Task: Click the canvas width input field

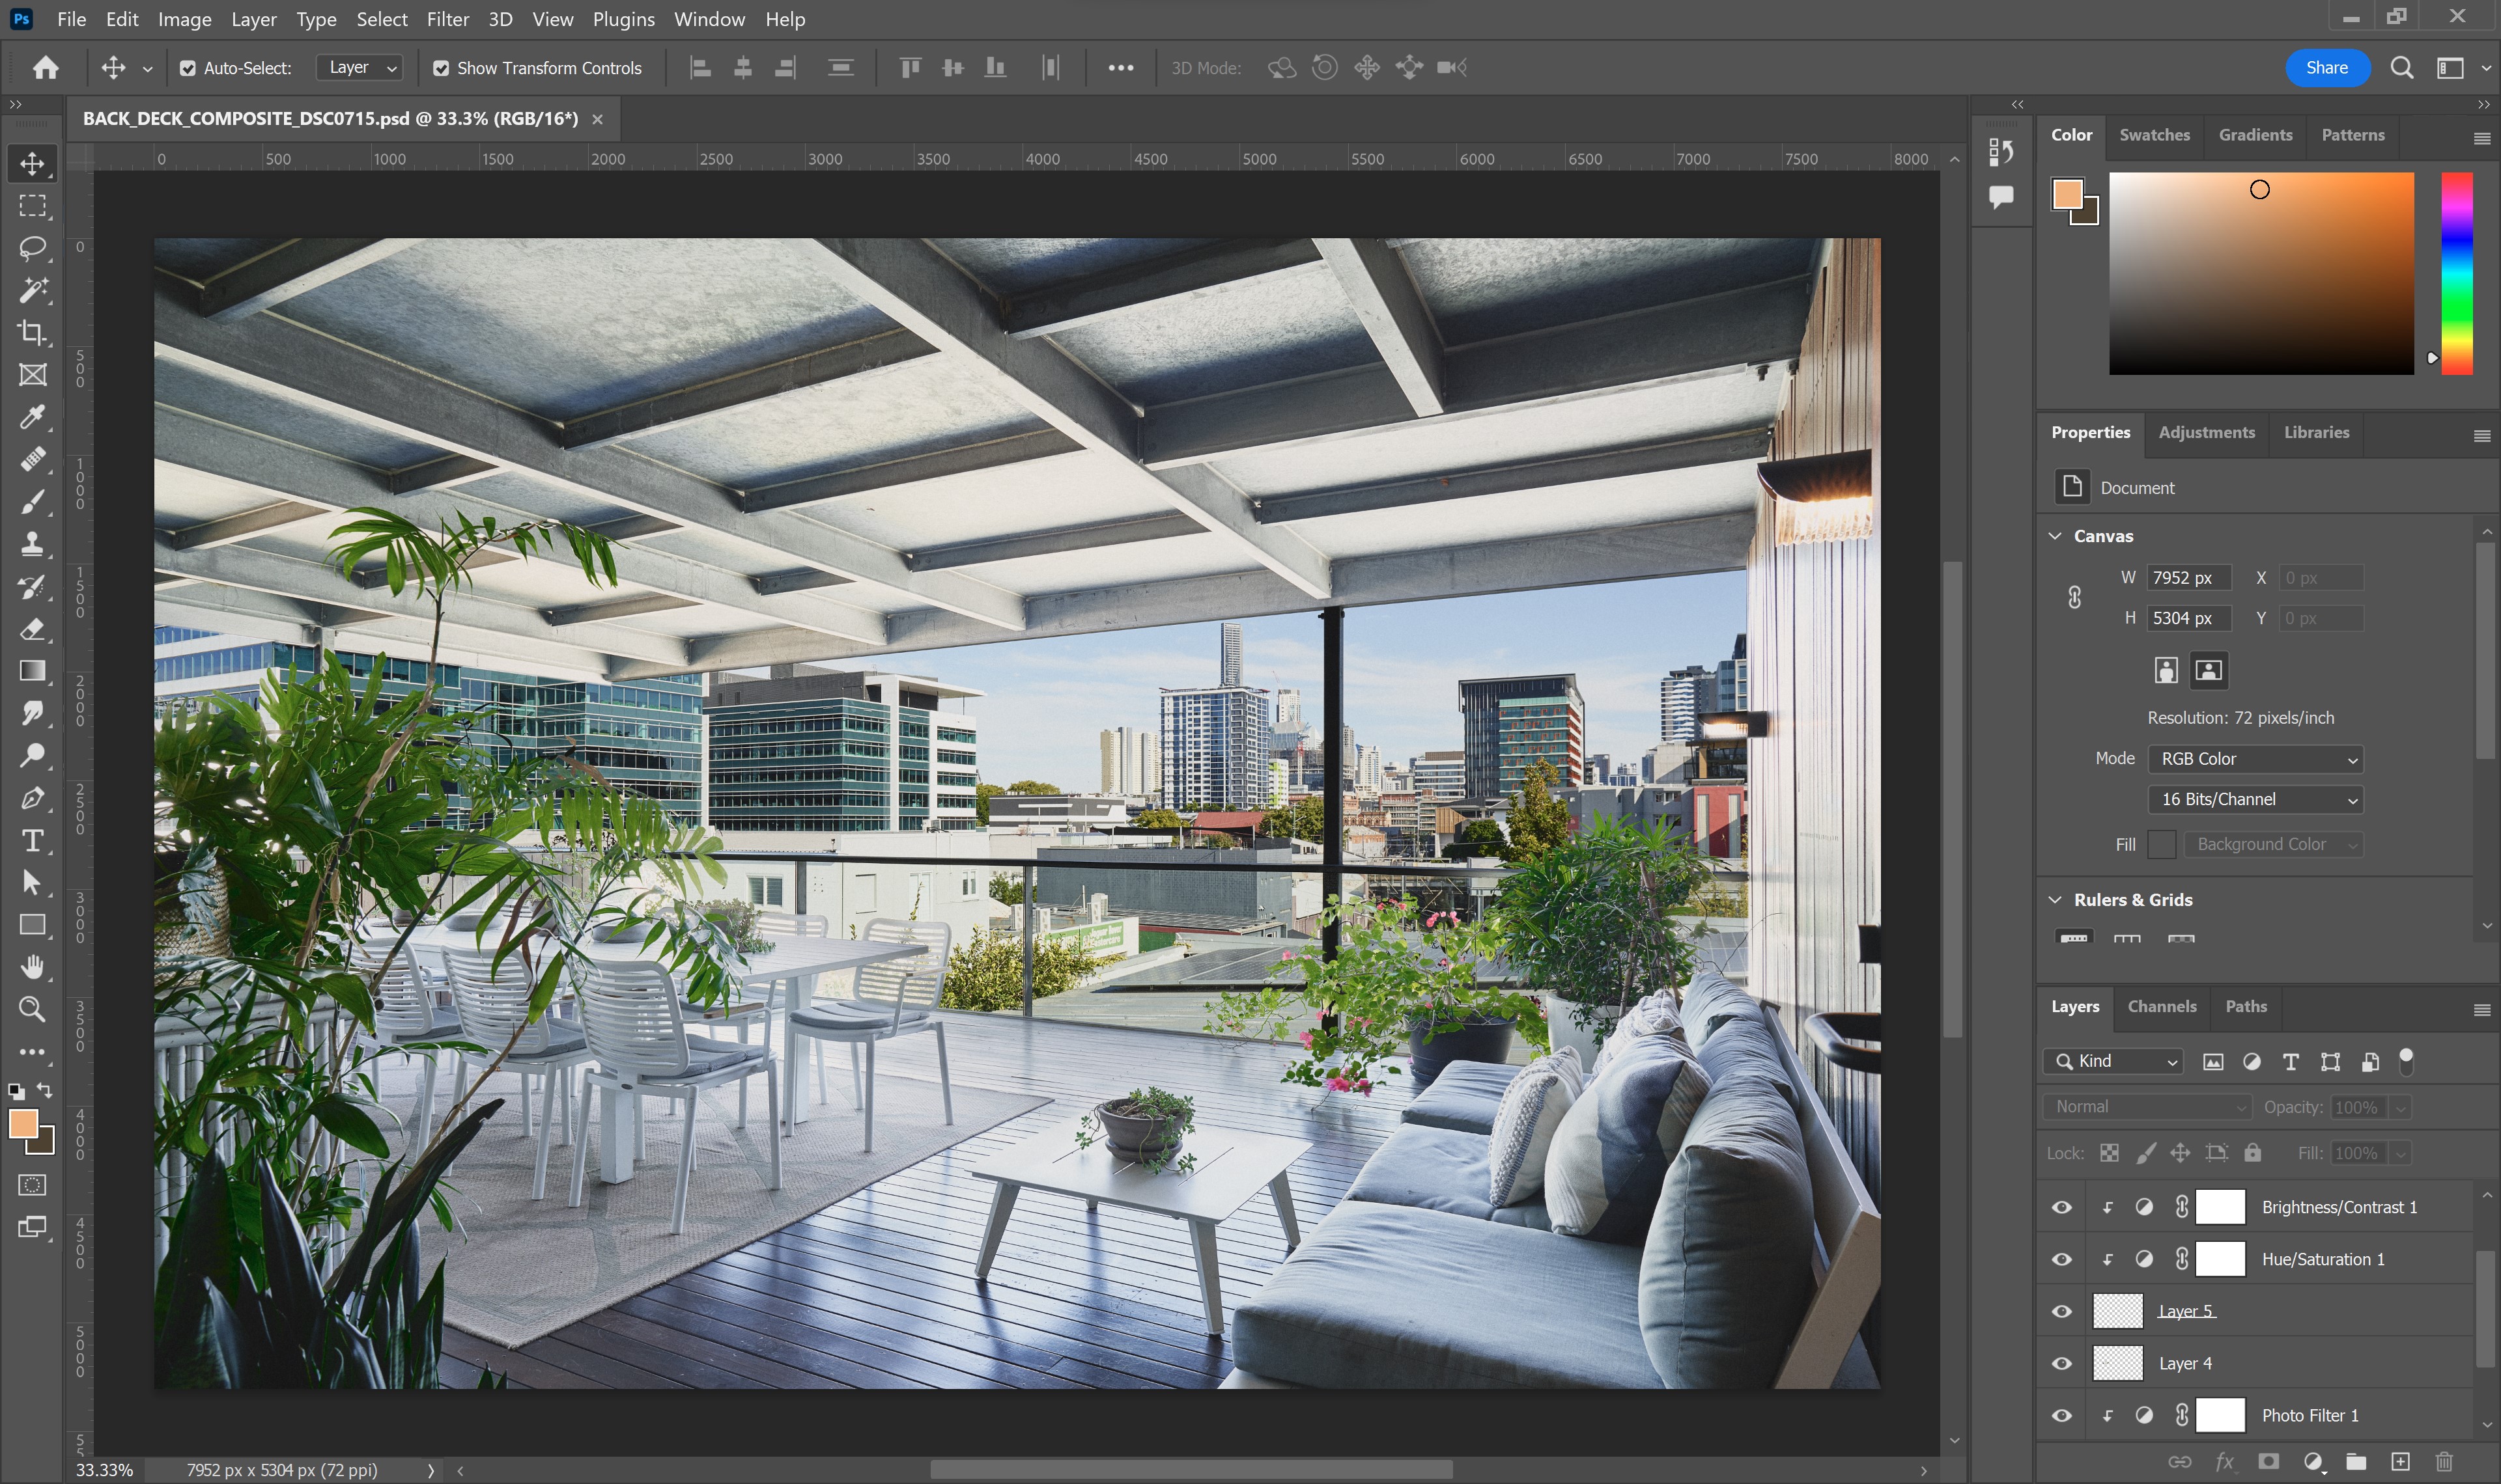Action: coord(2188,578)
